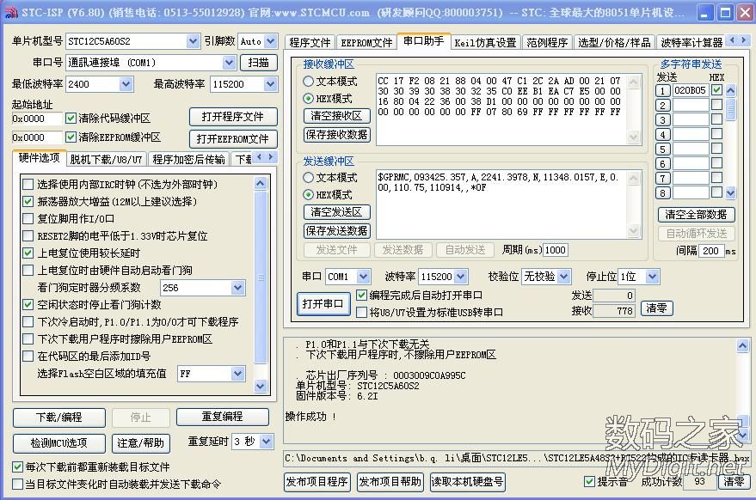Toggle HEX checkbox for multi-string row 1

(x=716, y=90)
